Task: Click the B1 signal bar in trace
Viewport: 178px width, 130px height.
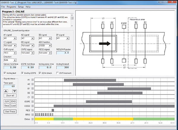Action: point(129,89)
